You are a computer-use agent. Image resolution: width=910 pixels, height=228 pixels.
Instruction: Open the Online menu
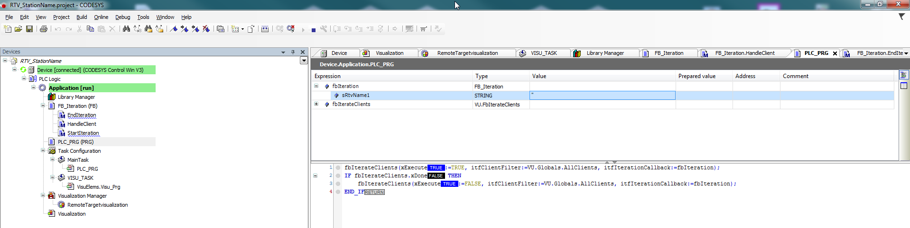[x=101, y=17]
